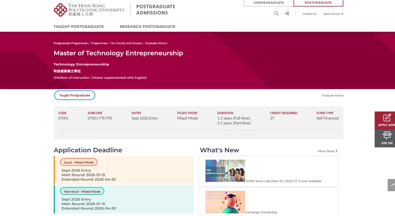Select the Postgraduate tab

pos(318,3)
